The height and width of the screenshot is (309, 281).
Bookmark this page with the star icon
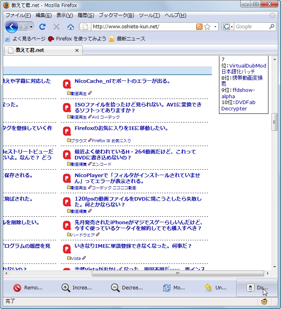coord(207,27)
